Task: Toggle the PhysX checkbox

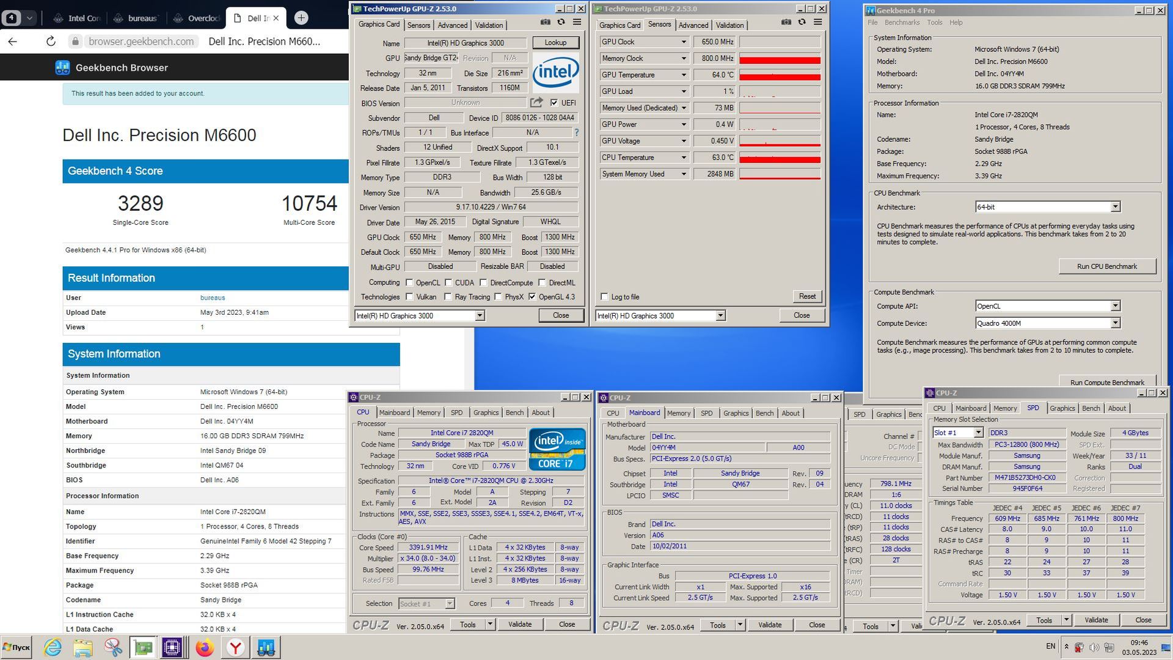Action: (x=498, y=297)
